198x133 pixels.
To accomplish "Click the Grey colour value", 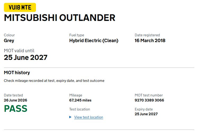I will (9, 41).
